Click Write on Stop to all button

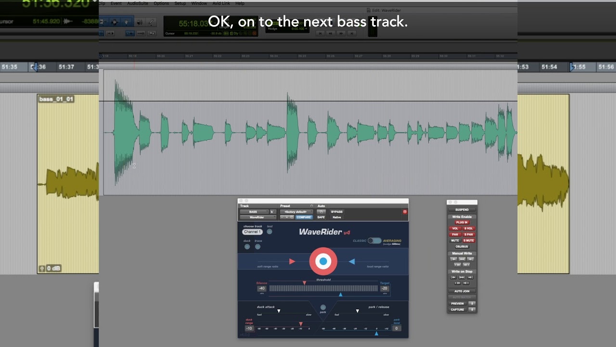[x=462, y=278]
